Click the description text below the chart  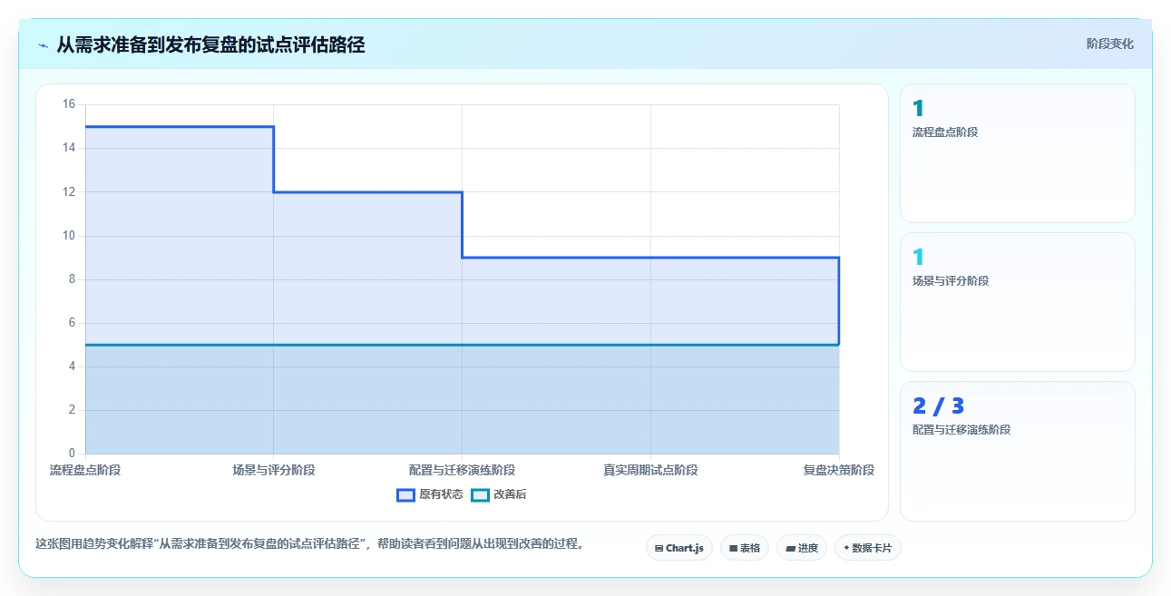pyautogui.click(x=309, y=544)
